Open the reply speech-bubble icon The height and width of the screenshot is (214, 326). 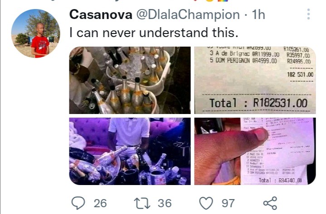[x=78, y=203]
